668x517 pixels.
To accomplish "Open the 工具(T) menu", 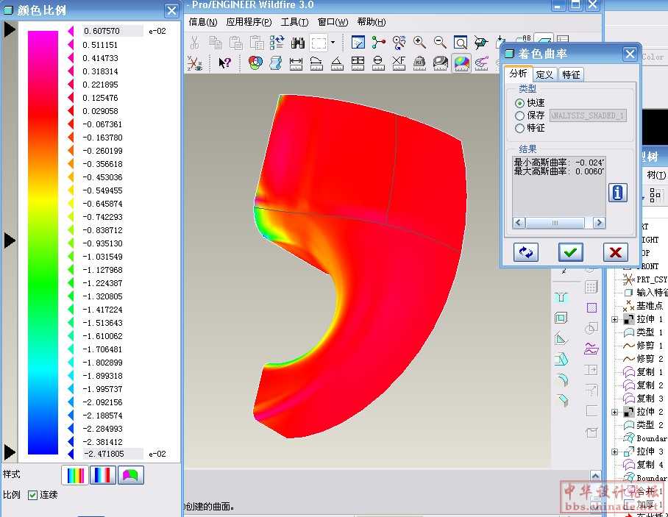I will point(295,22).
